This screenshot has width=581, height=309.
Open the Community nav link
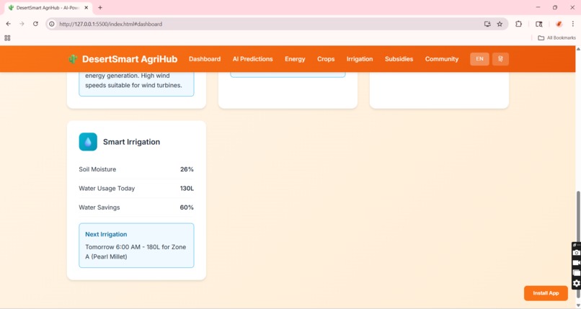(442, 59)
